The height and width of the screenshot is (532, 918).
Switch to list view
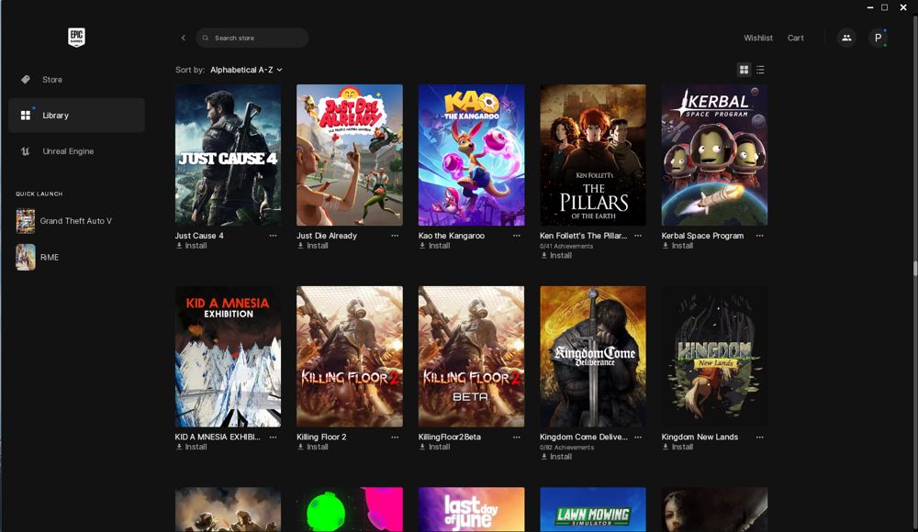[760, 70]
